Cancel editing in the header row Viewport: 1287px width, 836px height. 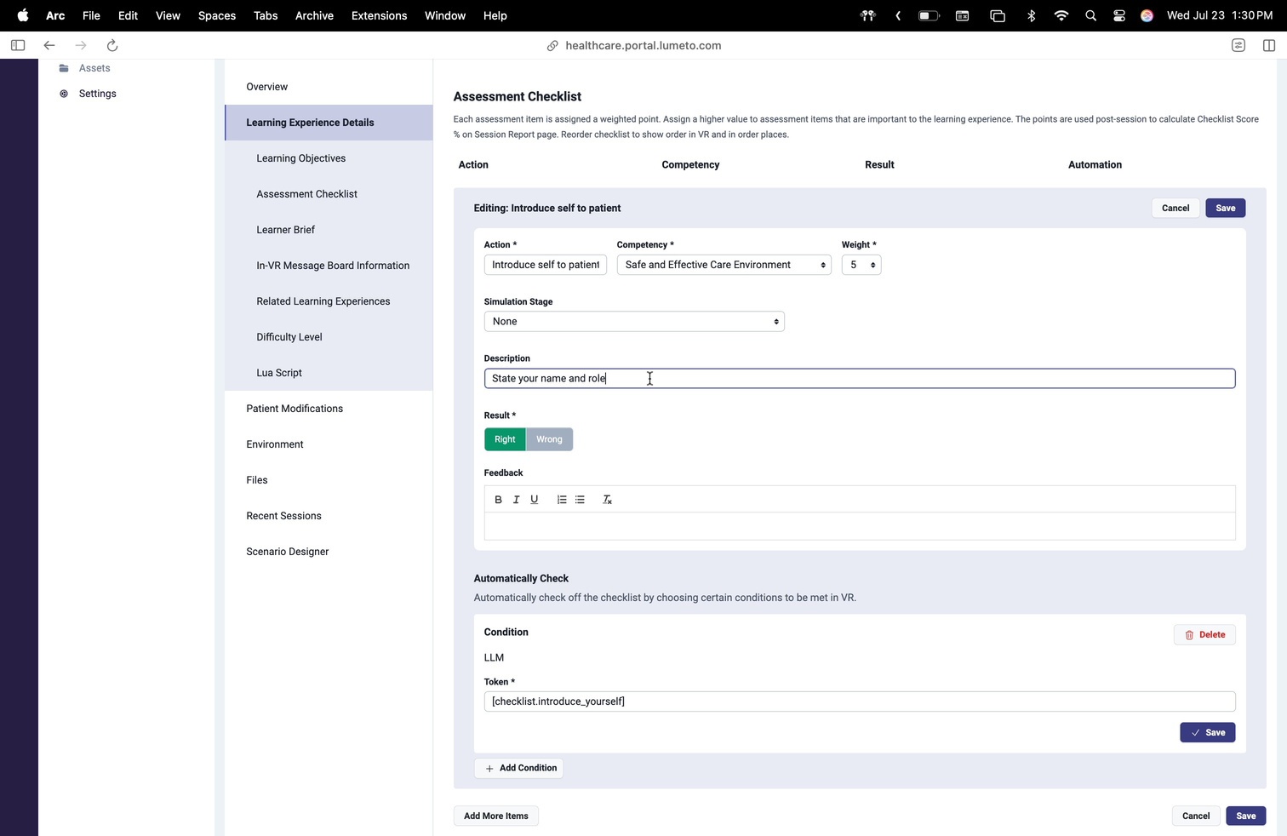[1175, 208]
